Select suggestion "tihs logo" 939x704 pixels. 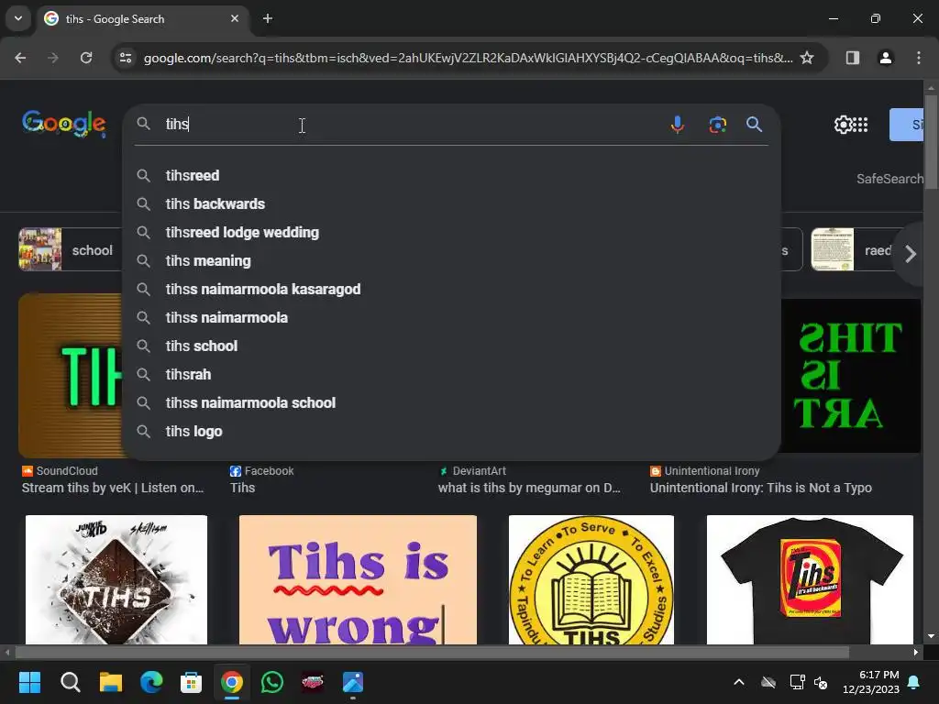tap(451, 431)
